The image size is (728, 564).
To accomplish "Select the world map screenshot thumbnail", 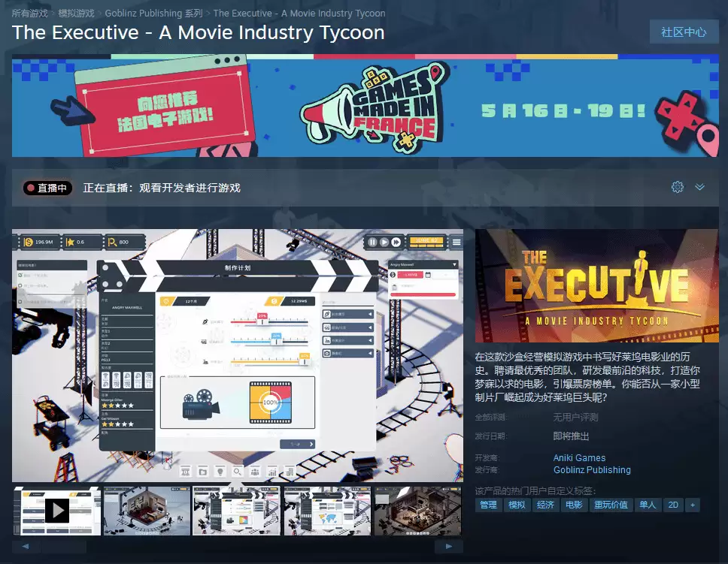I will click(328, 511).
